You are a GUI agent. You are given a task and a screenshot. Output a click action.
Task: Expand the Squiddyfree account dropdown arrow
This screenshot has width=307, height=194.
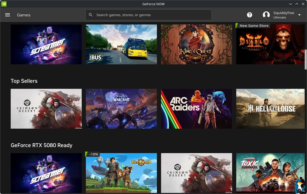coord(299,15)
